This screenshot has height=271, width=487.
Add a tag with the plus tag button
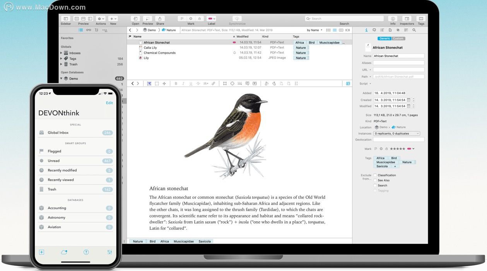pyautogui.click(x=395, y=166)
